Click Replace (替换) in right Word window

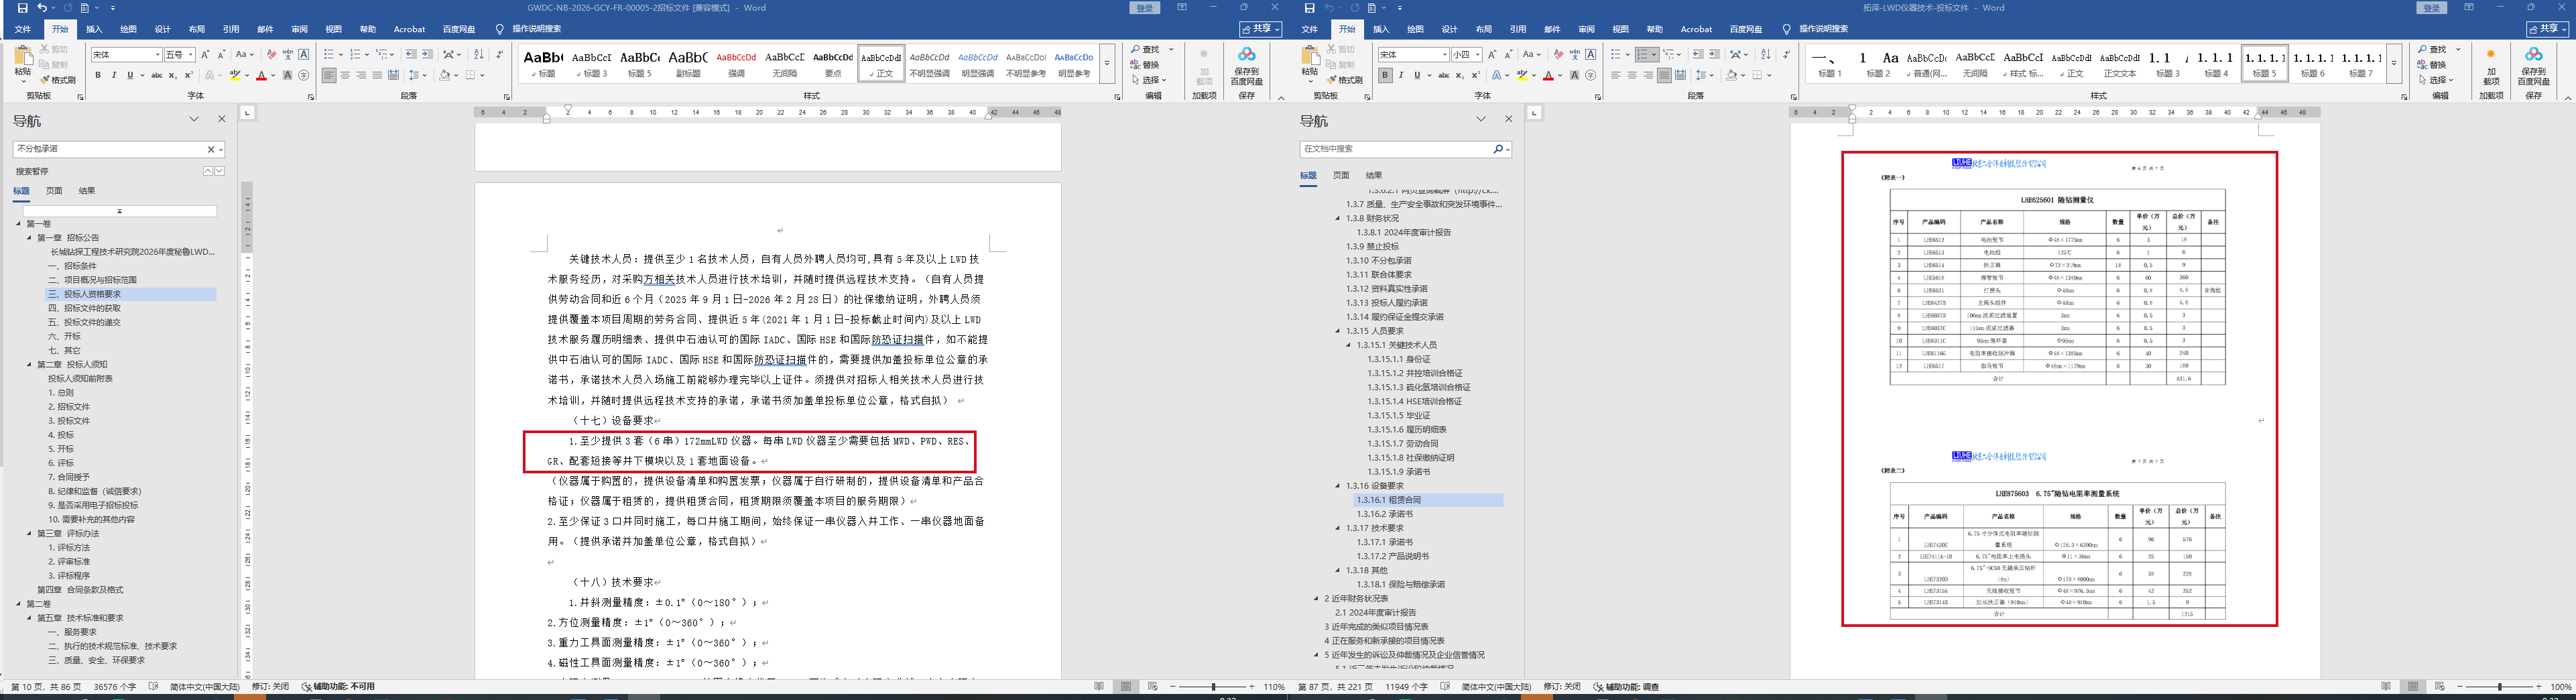[2431, 64]
